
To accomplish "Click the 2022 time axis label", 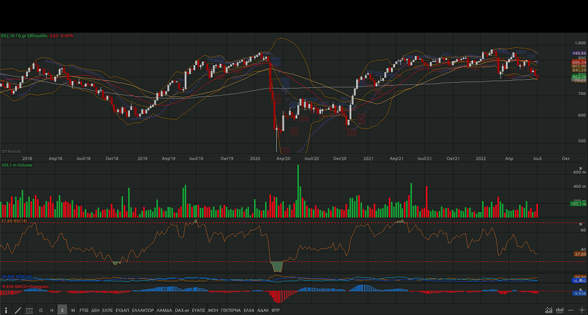I will point(481,158).
